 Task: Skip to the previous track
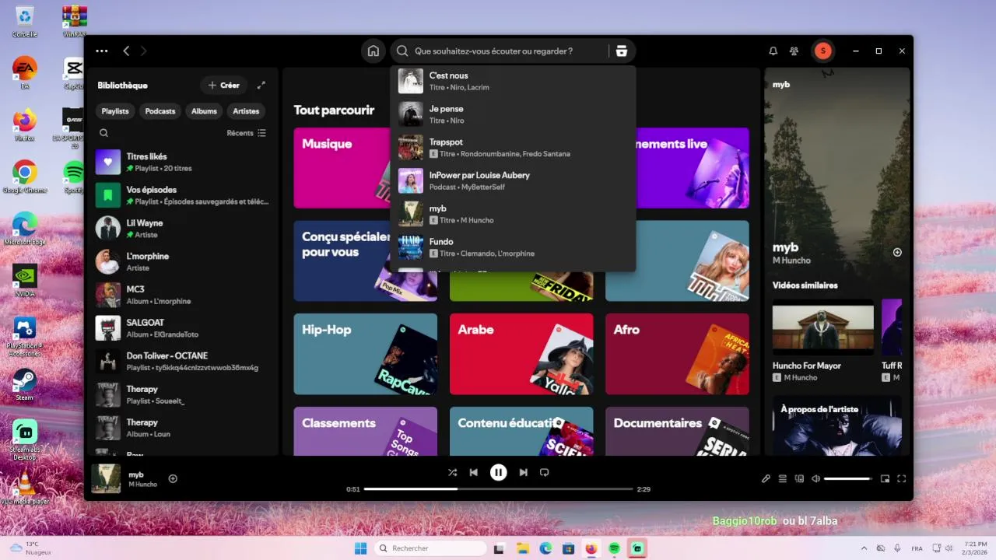point(473,472)
